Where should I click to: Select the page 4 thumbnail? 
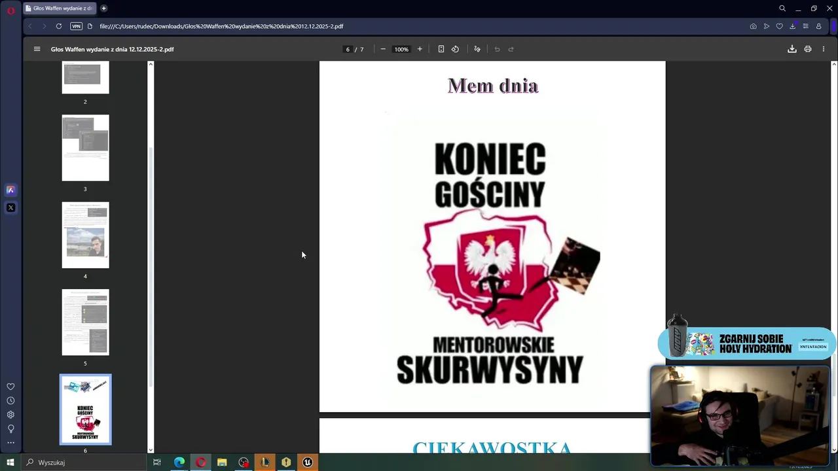pos(85,235)
